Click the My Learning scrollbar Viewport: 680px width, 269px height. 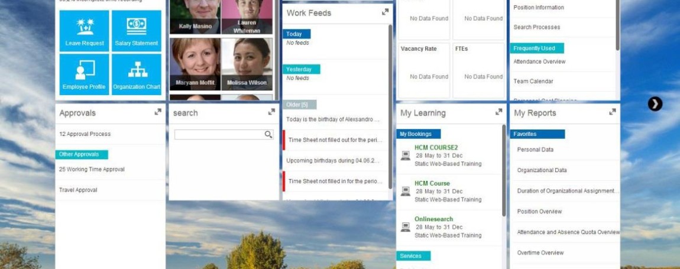(504, 170)
